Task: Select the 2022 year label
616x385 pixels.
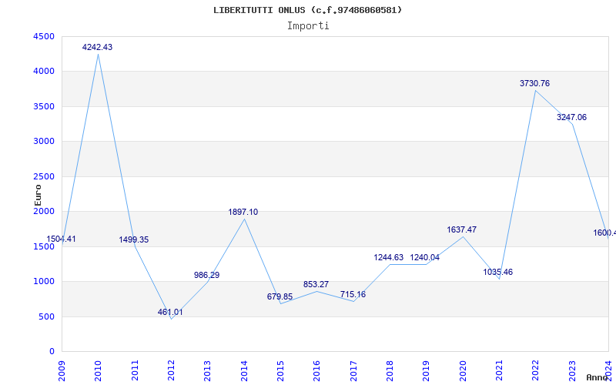Action: [536, 371]
